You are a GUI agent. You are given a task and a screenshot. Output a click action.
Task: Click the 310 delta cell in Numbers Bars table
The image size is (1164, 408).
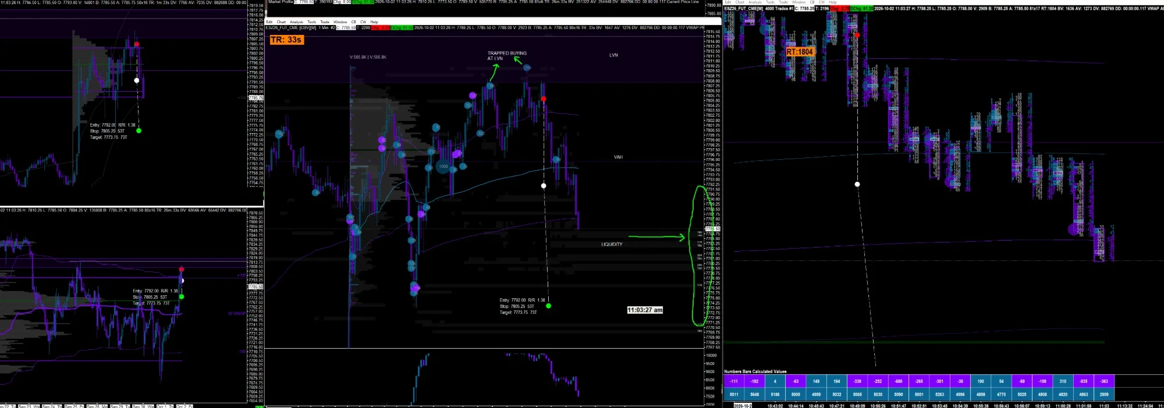coord(1063,381)
